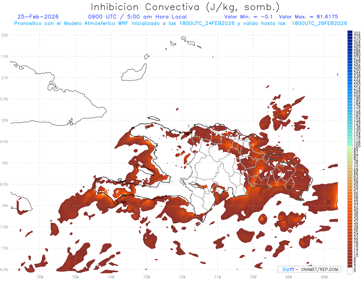Screen dimensions: 364x281
Task: Click the "74W" longitude axis label
Action: pos(111,277)
